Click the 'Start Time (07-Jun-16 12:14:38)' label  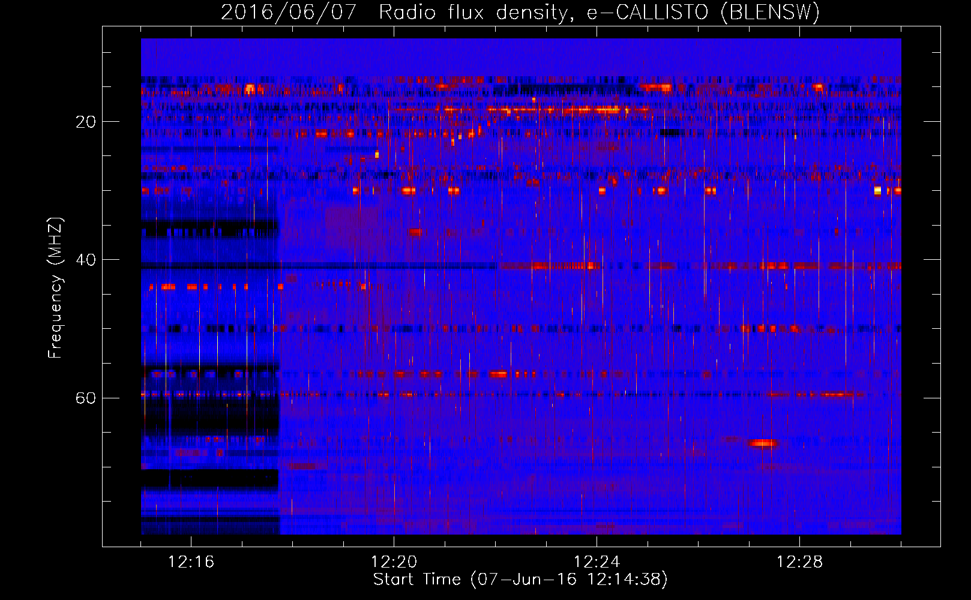tap(520, 580)
